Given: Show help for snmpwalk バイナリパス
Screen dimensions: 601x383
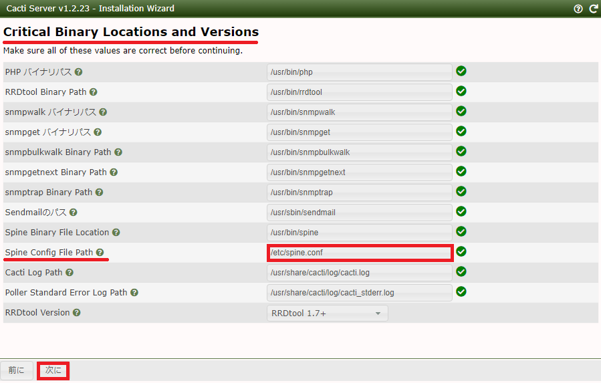Looking at the screenshot, I should (103, 112).
